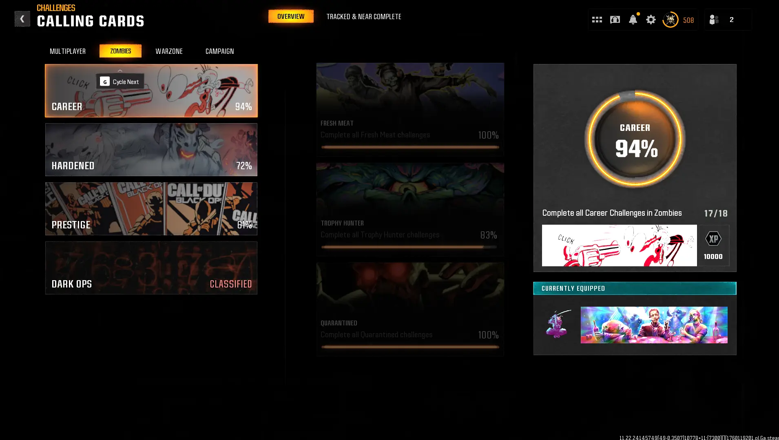Open the settings gear
This screenshot has width=779, height=440.
click(x=651, y=20)
